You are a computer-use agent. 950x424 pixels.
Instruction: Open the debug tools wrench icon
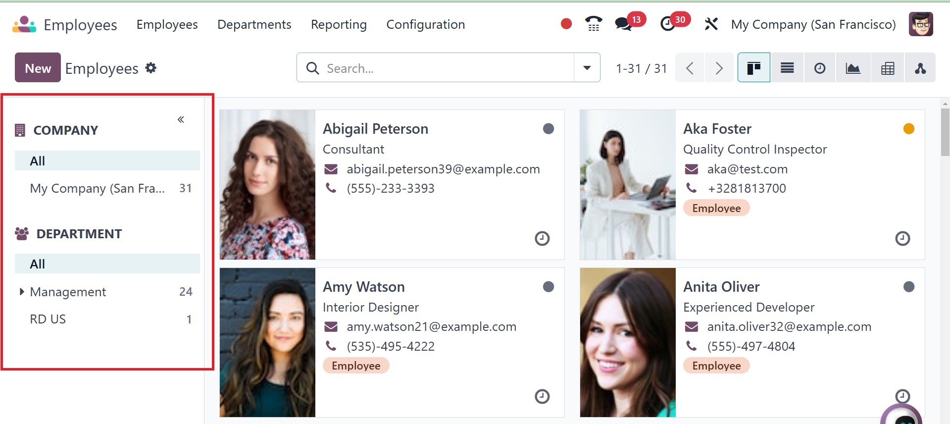pos(711,24)
